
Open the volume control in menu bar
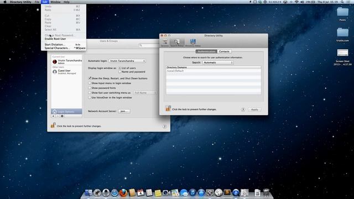coord(302,2)
